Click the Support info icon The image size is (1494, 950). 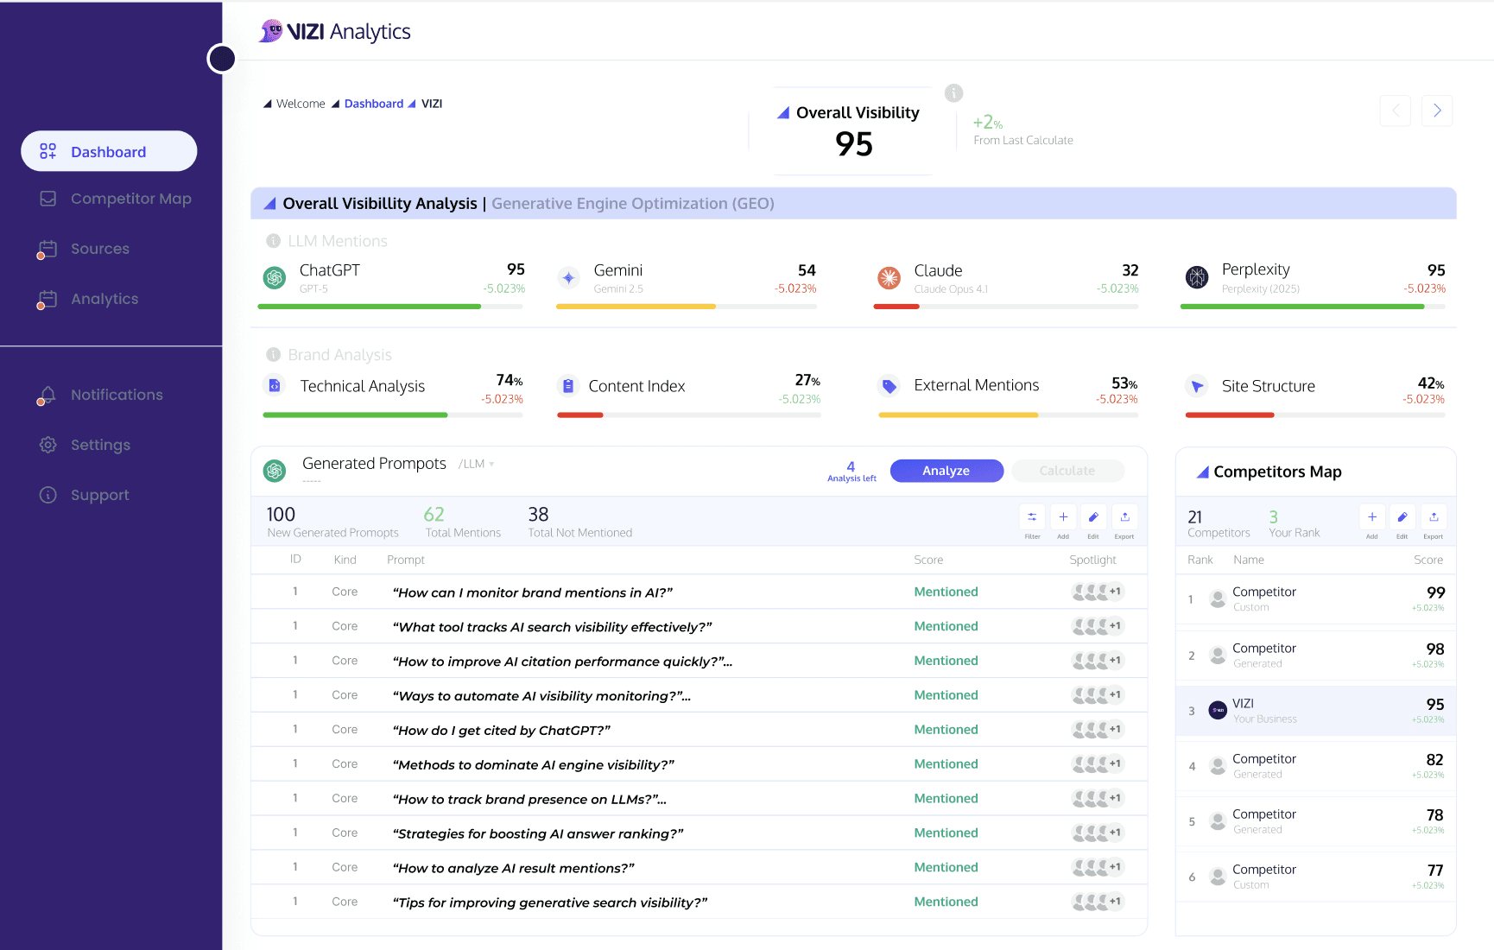click(x=48, y=495)
